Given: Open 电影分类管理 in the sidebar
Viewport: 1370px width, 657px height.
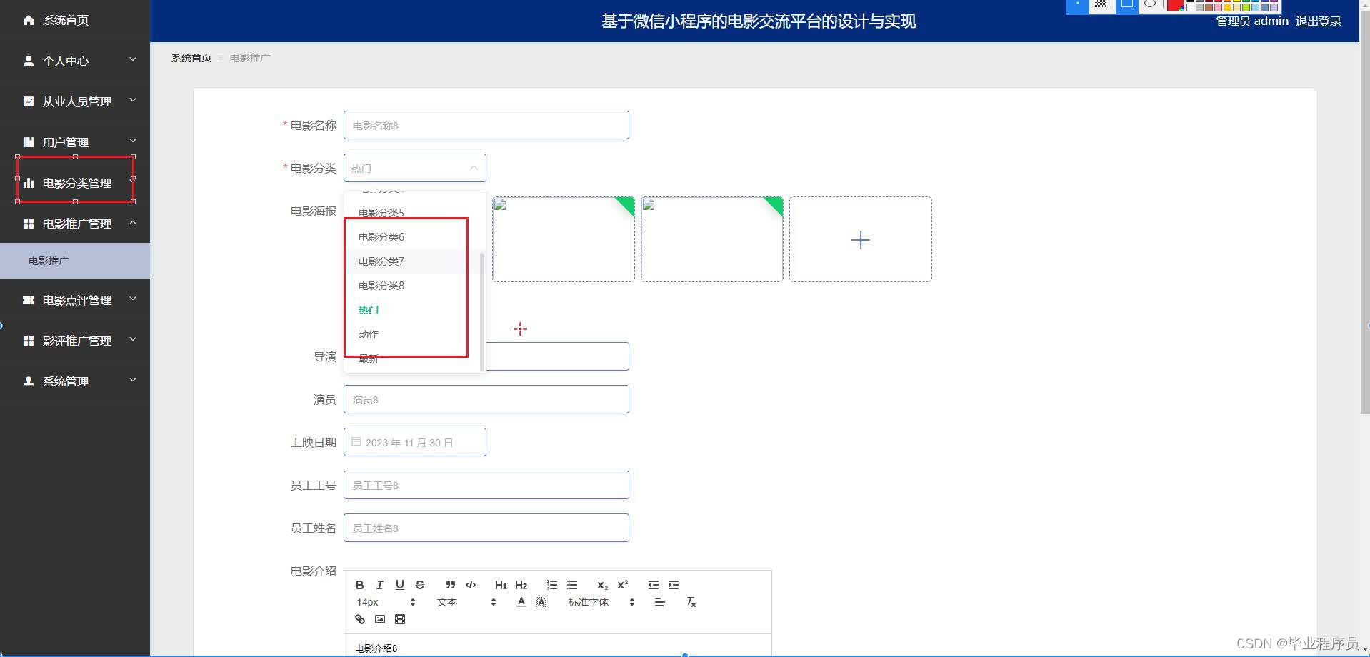Looking at the screenshot, I should [75, 183].
